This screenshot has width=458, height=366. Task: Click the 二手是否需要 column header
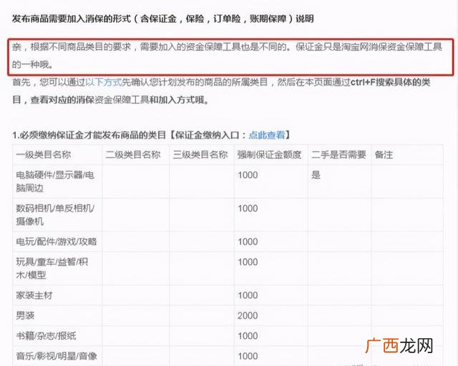coord(338,155)
